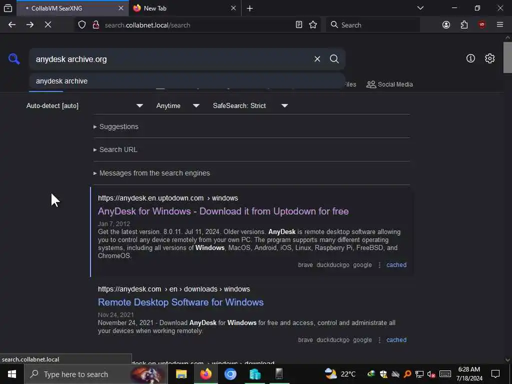
Task: Switch to the CollabVM SearXNG tab
Action: pos(72,8)
